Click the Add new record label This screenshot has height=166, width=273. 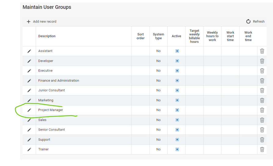45,22
